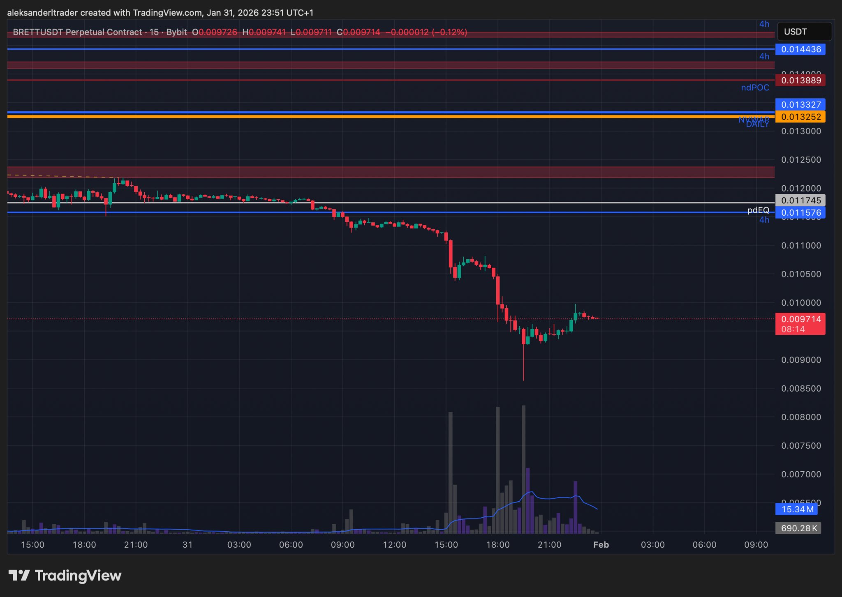The image size is (842, 597).
Task: Click the 0.013327 blue price label
Action: coord(800,104)
